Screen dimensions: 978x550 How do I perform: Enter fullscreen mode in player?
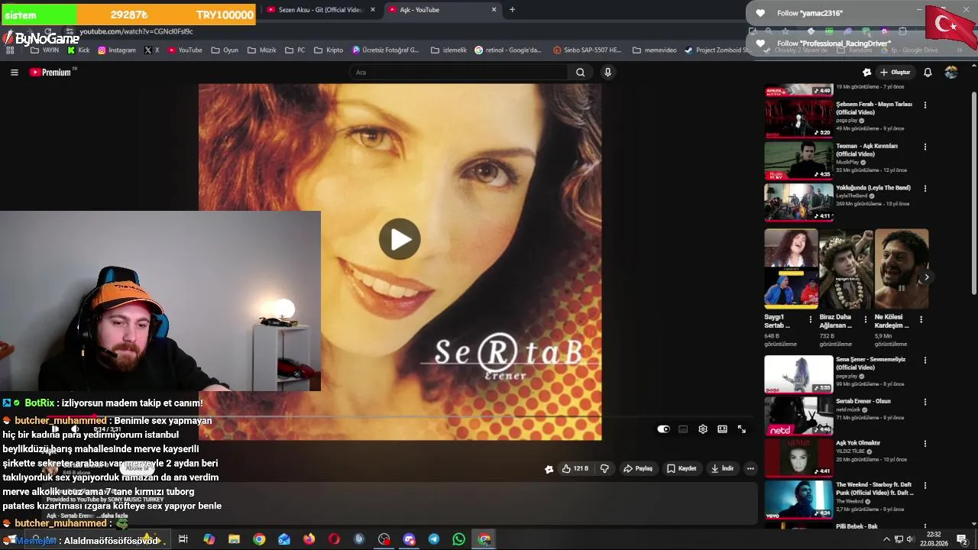click(x=741, y=429)
